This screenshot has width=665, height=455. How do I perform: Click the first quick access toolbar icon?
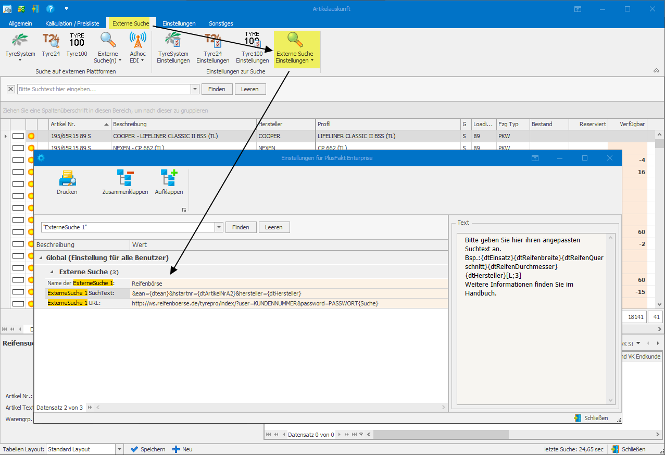click(x=7, y=9)
